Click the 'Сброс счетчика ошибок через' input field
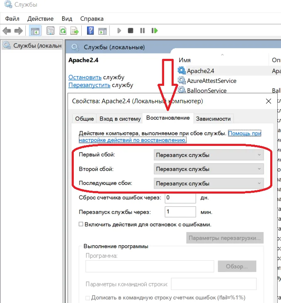The width and height of the screenshot is (281, 303). coord(180,198)
